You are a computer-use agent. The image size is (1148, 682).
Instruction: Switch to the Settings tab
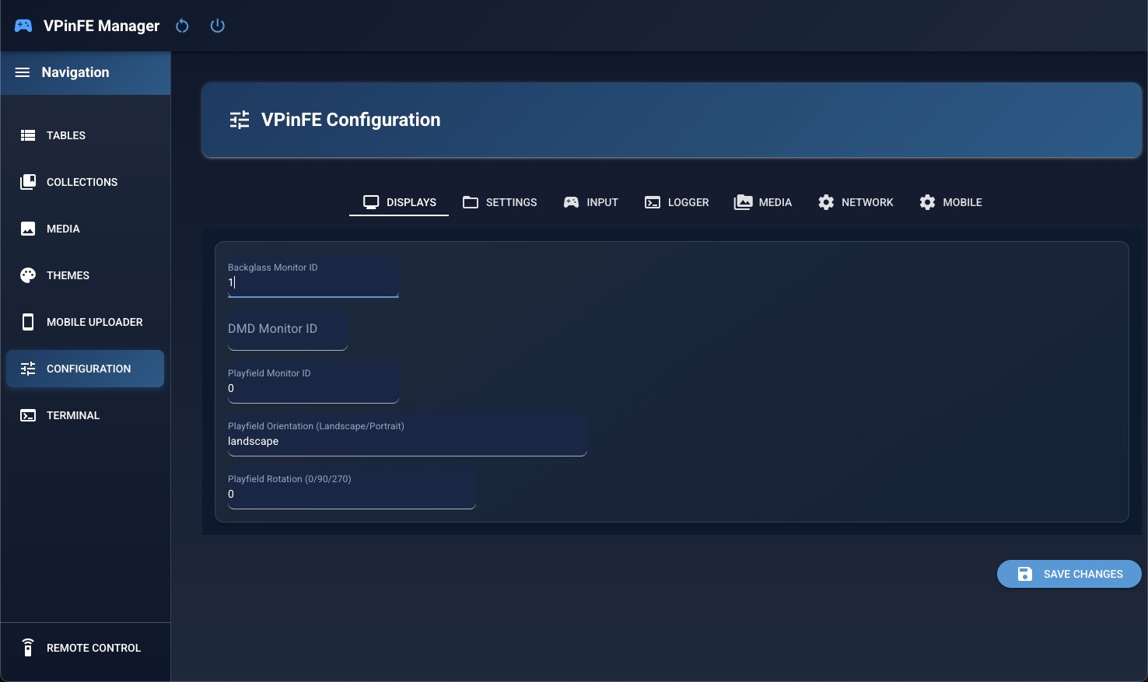click(x=499, y=201)
